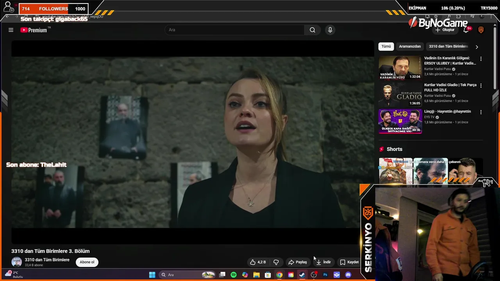Open Discord from the taskbar
The width and height of the screenshot is (500, 281).
pyautogui.click(x=348, y=275)
